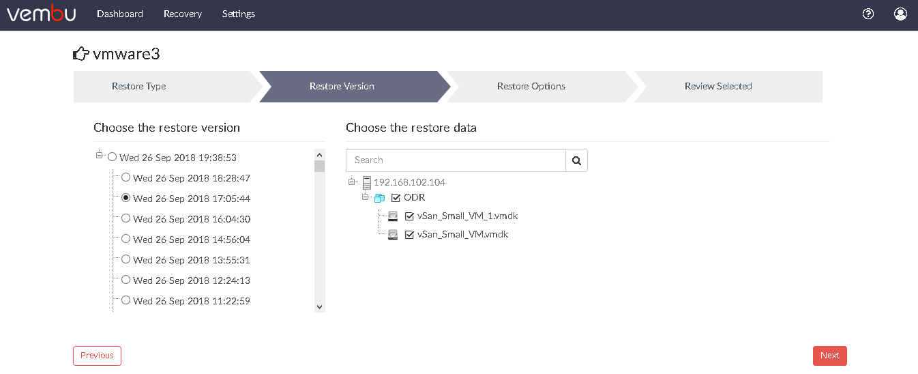Image resolution: width=918 pixels, height=374 pixels.
Task: Click the restore data Search field
Action: pyautogui.click(x=456, y=160)
